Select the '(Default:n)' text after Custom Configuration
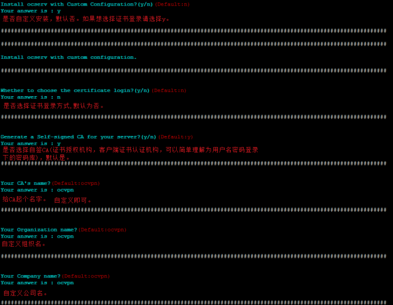The image size is (393, 305). pos(172,4)
